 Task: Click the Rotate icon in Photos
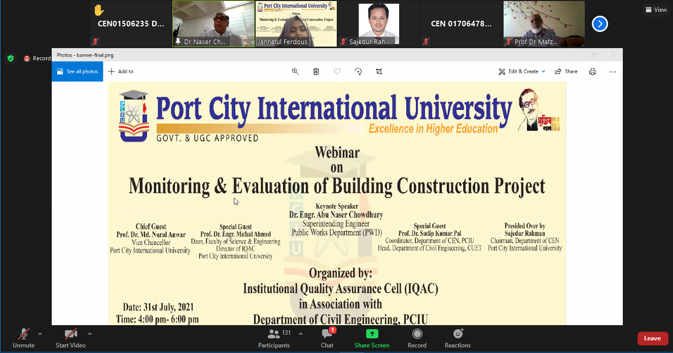click(x=358, y=71)
